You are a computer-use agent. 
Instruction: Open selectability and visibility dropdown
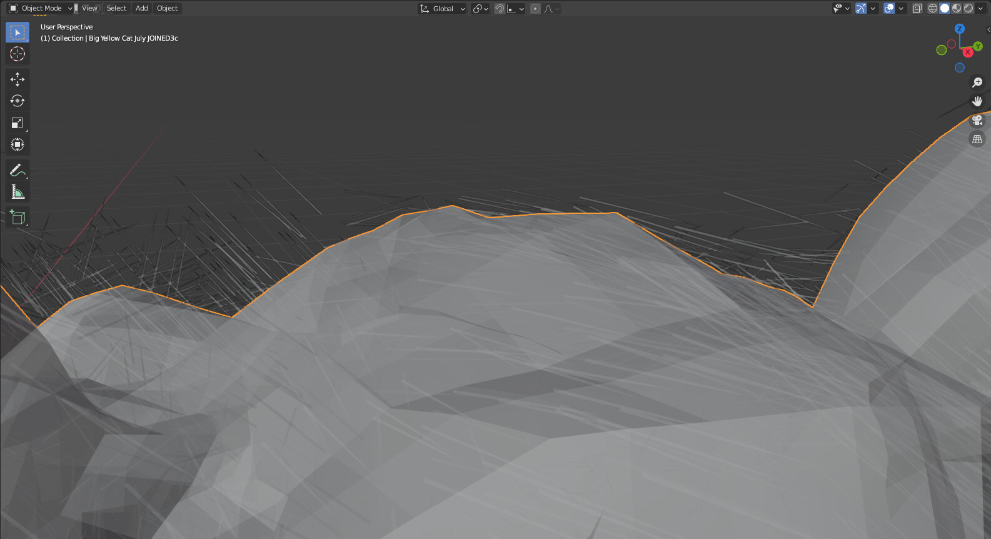click(842, 8)
